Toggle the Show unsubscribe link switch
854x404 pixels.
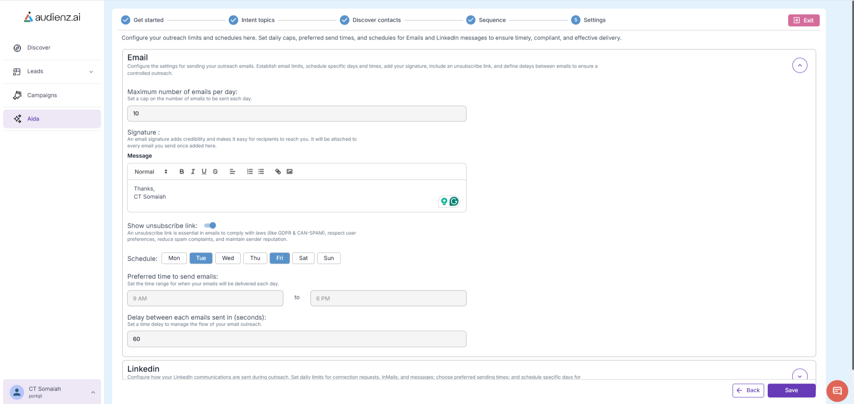click(210, 226)
